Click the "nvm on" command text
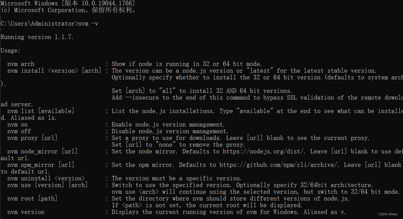This screenshot has width=403, height=219. [17, 124]
